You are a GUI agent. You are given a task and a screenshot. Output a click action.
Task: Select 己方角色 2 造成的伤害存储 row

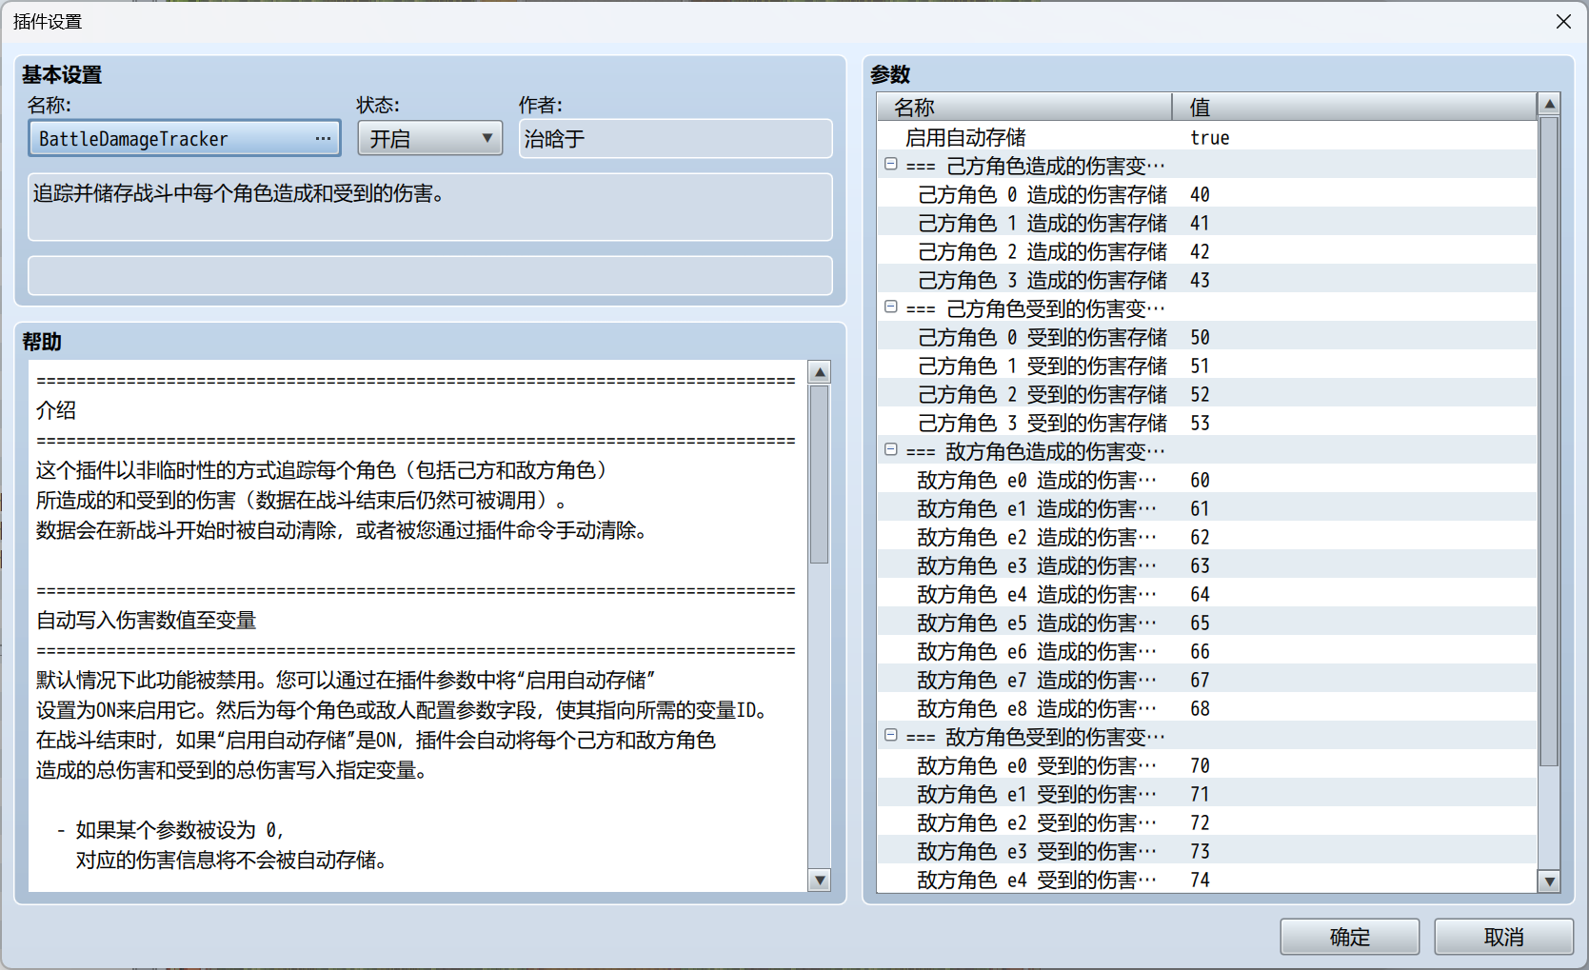(1207, 251)
